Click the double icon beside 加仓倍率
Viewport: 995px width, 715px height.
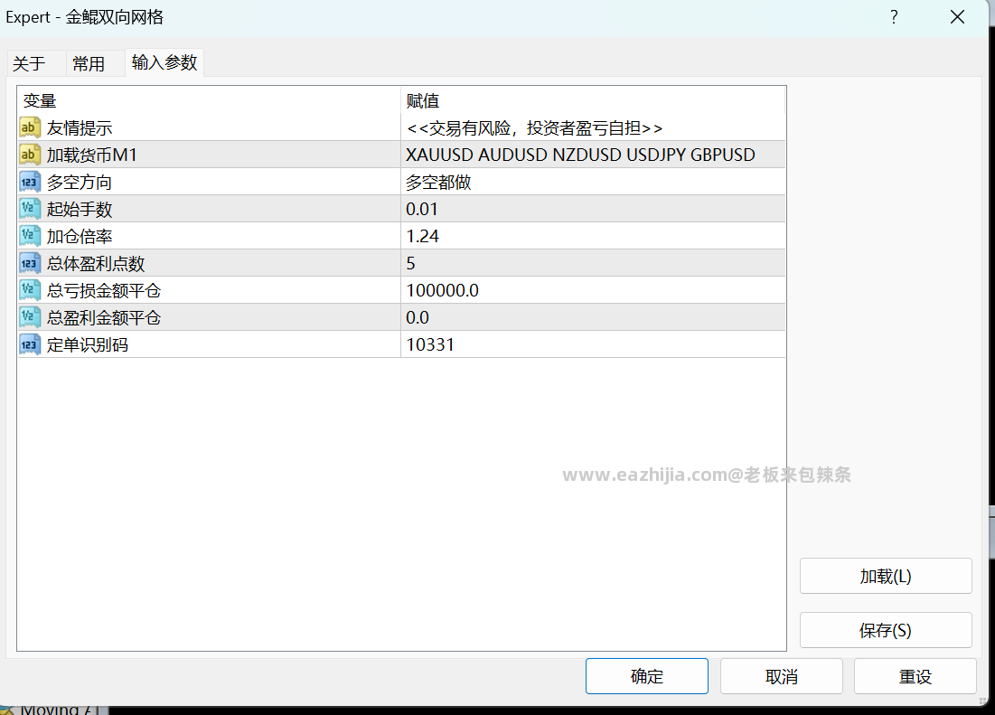pos(30,236)
